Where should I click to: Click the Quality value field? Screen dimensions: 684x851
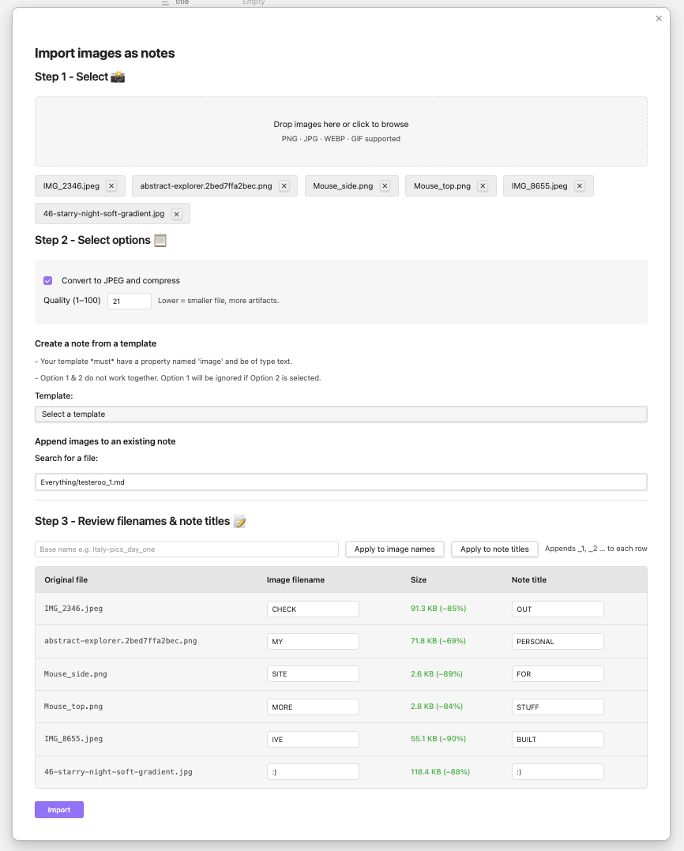pyautogui.click(x=130, y=301)
